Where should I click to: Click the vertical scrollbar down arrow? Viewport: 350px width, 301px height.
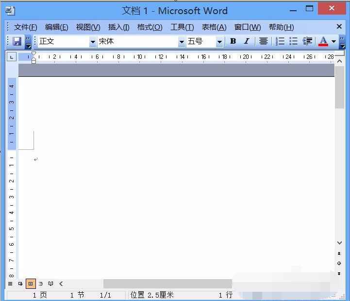[339, 243]
